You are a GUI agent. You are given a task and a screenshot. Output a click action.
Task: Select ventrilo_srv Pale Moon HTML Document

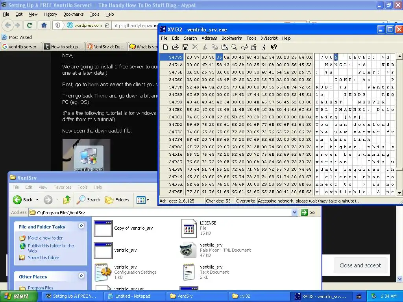(215, 250)
